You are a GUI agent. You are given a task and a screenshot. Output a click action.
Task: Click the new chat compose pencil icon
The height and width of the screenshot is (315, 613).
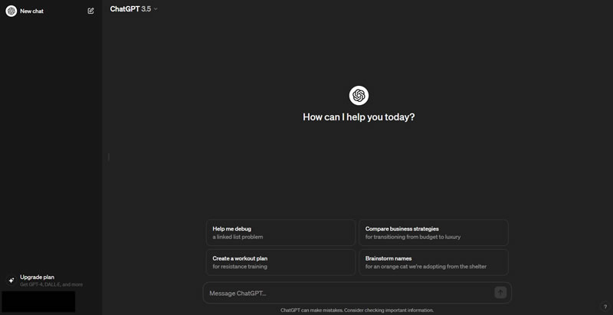[90, 11]
